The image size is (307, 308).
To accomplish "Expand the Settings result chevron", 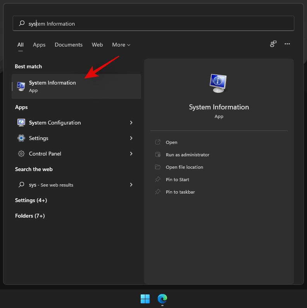I will (131, 138).
